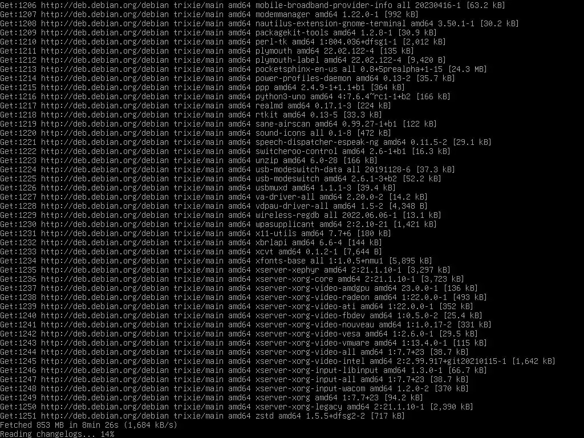Click the xserver-xorg-video-nouveau package entry
This screenshot has width=584, height=438.
pos(315,325)
